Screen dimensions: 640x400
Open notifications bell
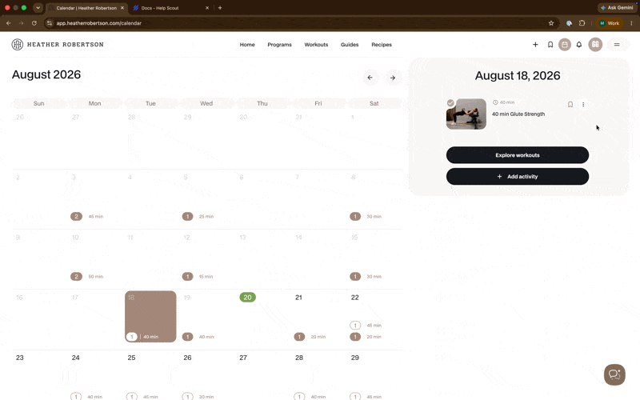coord(578,45)
